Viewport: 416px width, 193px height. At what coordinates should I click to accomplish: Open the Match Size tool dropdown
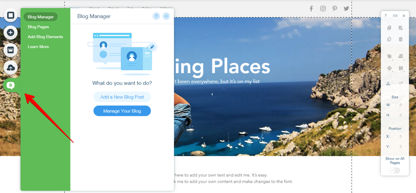click(x=400, y=68)
